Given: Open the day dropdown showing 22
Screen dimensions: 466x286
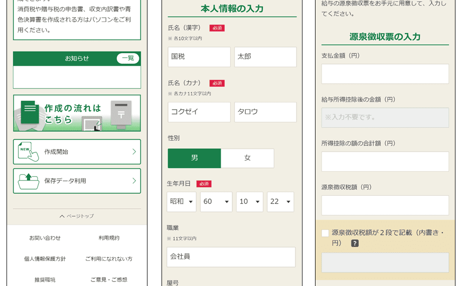Looking at the screenshot, I should (x=280, y=202).
